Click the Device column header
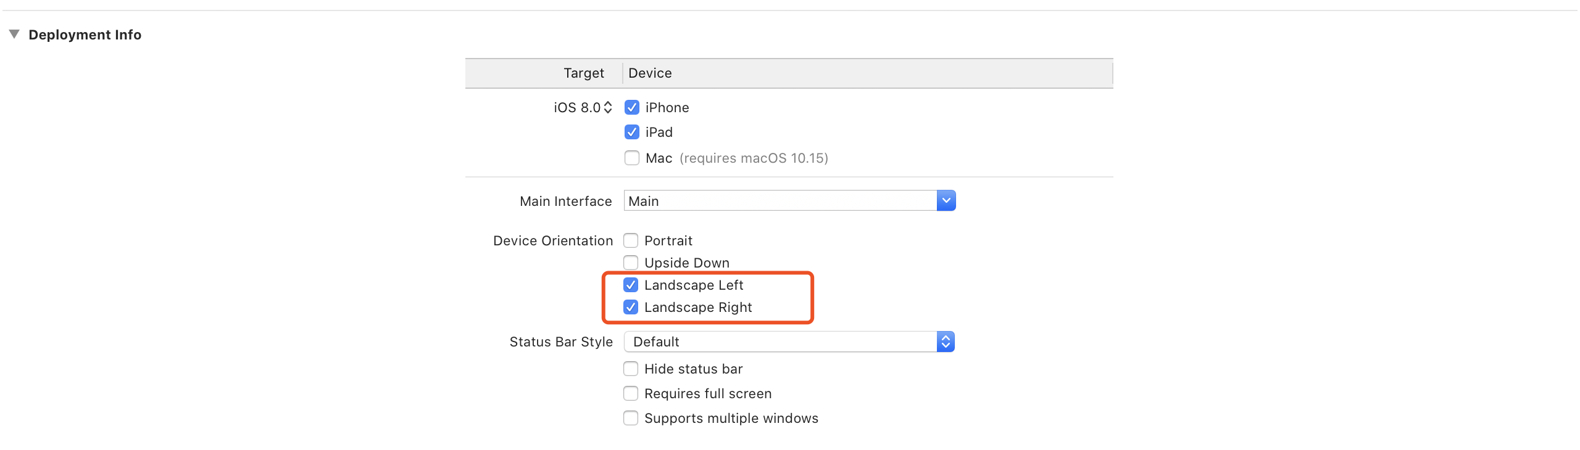 (x=650, y=73)
